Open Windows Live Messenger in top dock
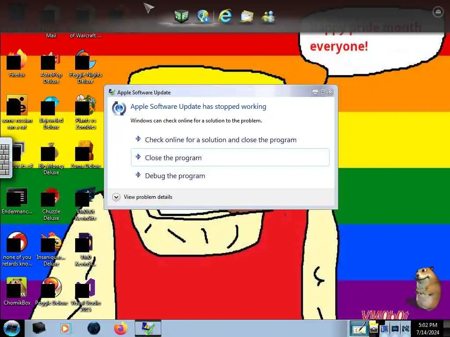450x337 pixels. (x=269, y=16)
